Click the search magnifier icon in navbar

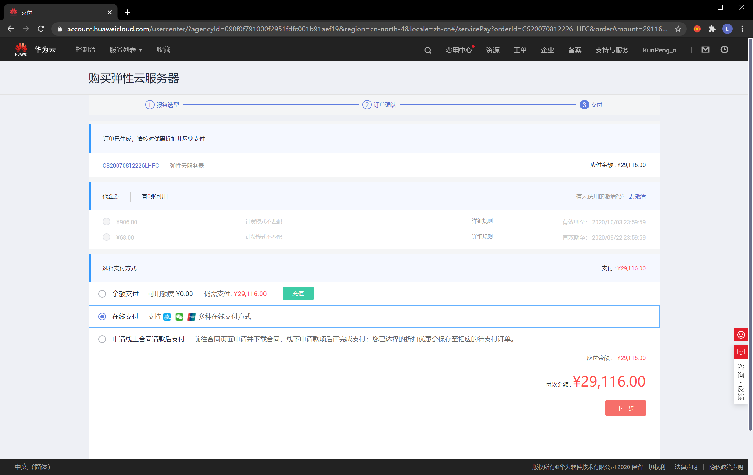427,50
